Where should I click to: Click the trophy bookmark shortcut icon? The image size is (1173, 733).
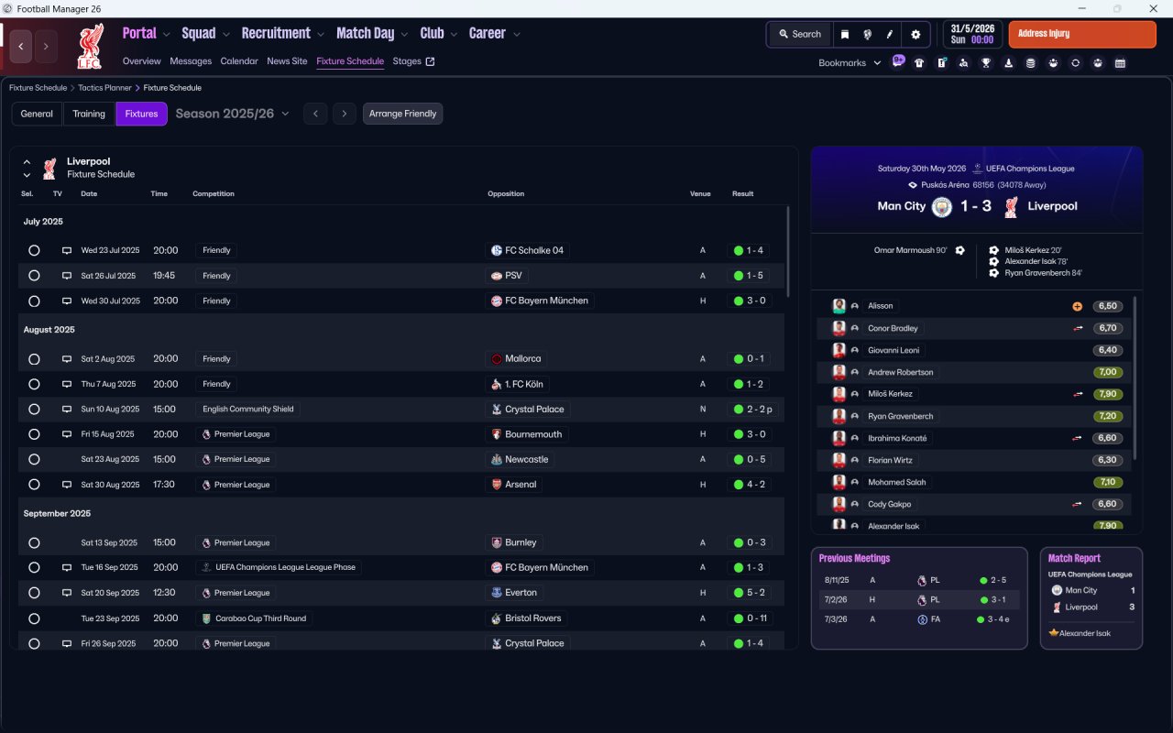click(986, 63)
